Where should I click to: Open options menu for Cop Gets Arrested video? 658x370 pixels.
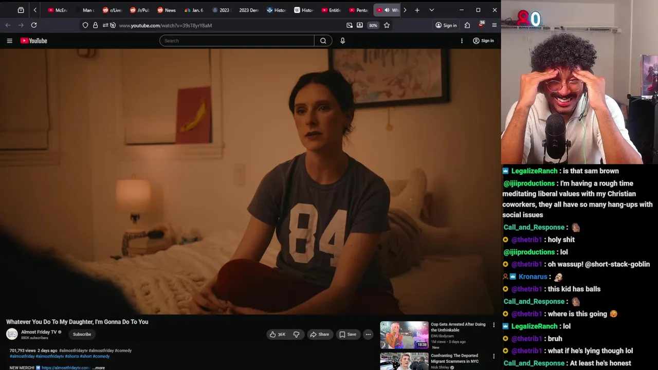click(x=493, y=325)
